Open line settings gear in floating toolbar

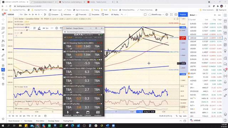[x=57, y=28]
